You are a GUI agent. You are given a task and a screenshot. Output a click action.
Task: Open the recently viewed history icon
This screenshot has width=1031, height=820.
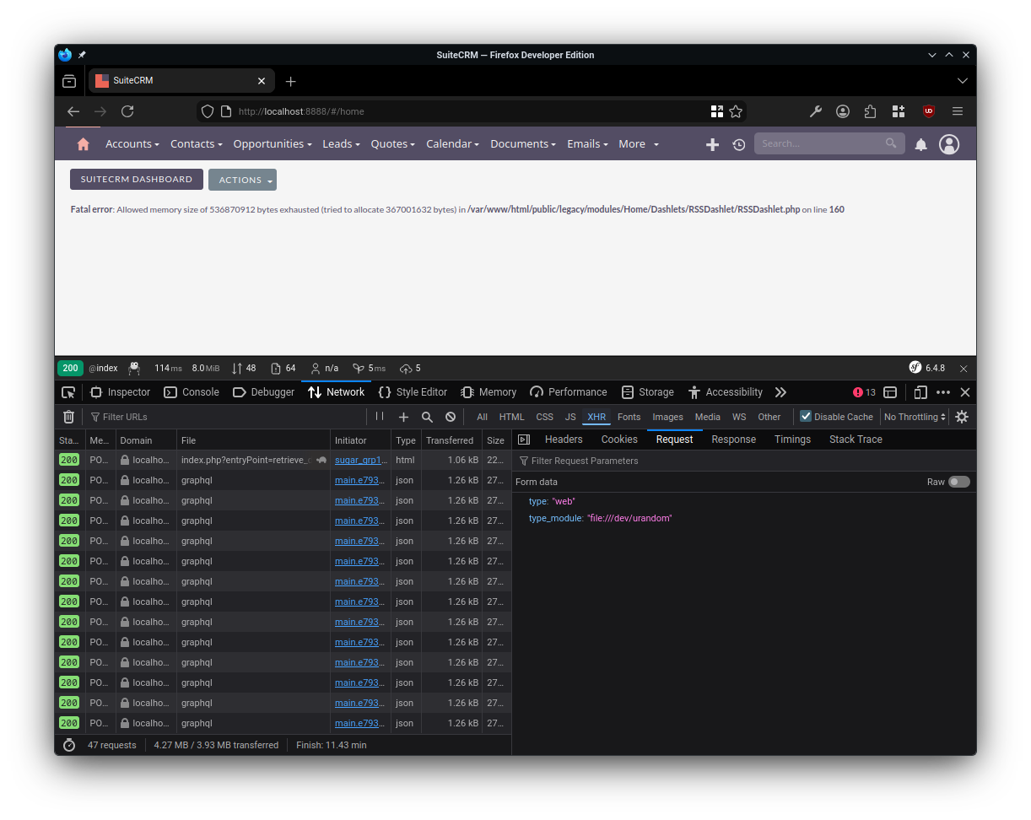click(738, 144)
